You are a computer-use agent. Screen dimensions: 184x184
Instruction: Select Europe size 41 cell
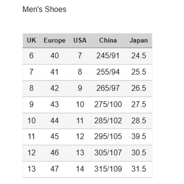coord(55,72)
